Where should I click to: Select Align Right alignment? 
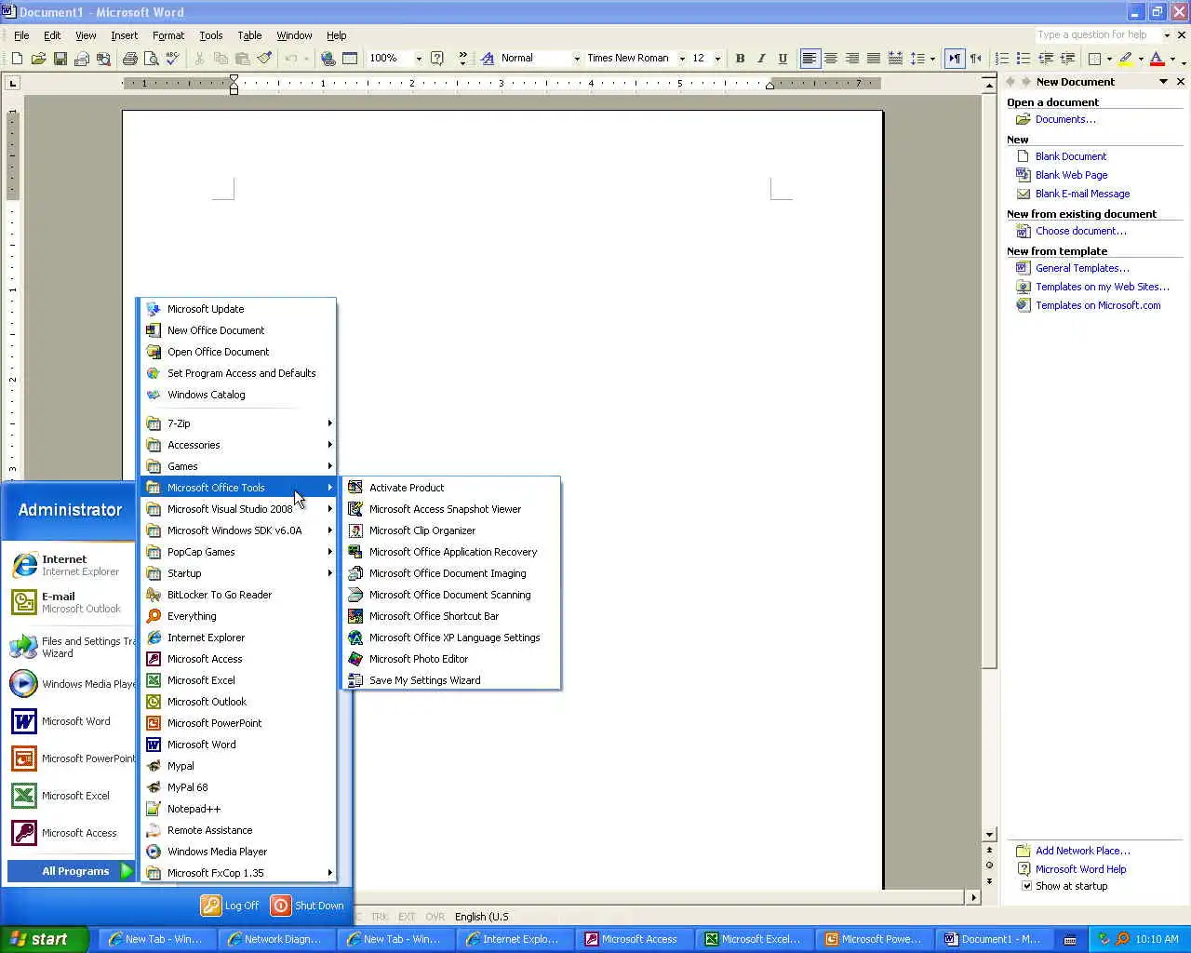coord(852,59)
